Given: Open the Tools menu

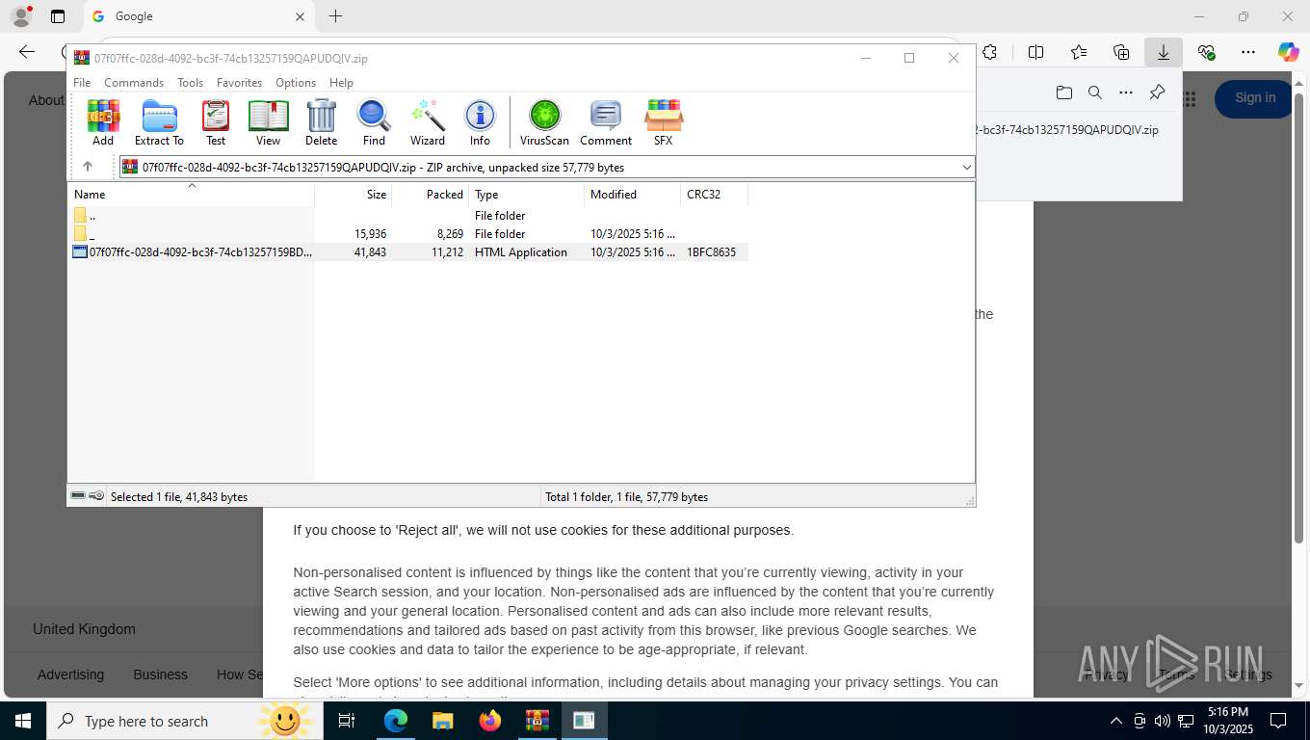Looking at the screenshot, I should click(x=190, y=83).
